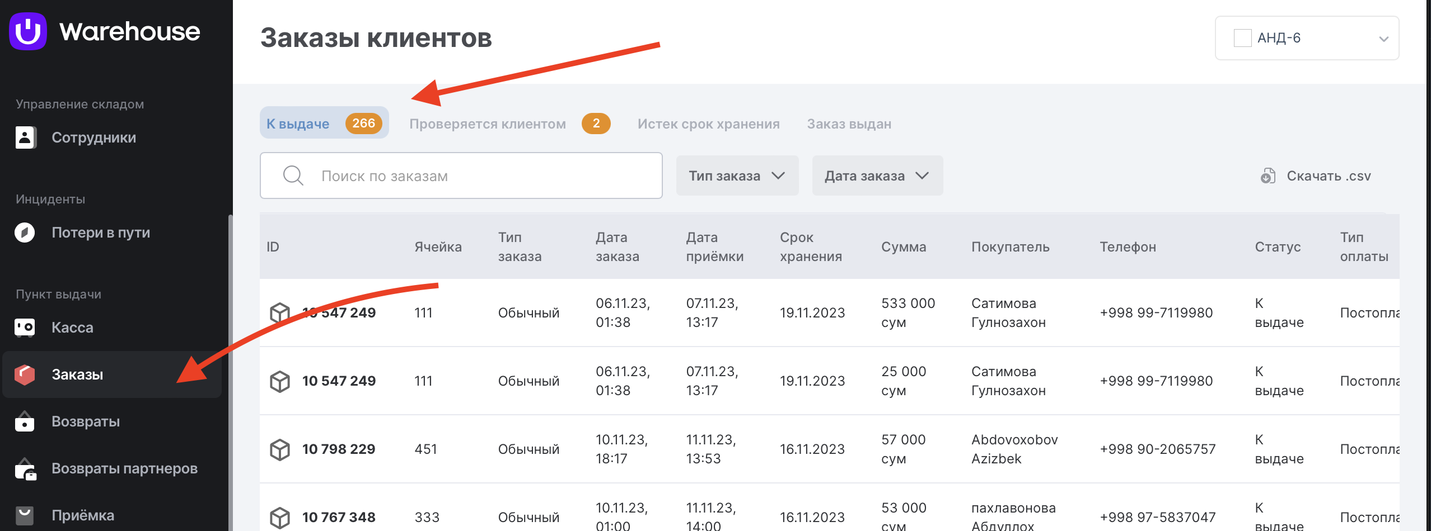Expand the Дата заказа filter

tap(877, 176)
